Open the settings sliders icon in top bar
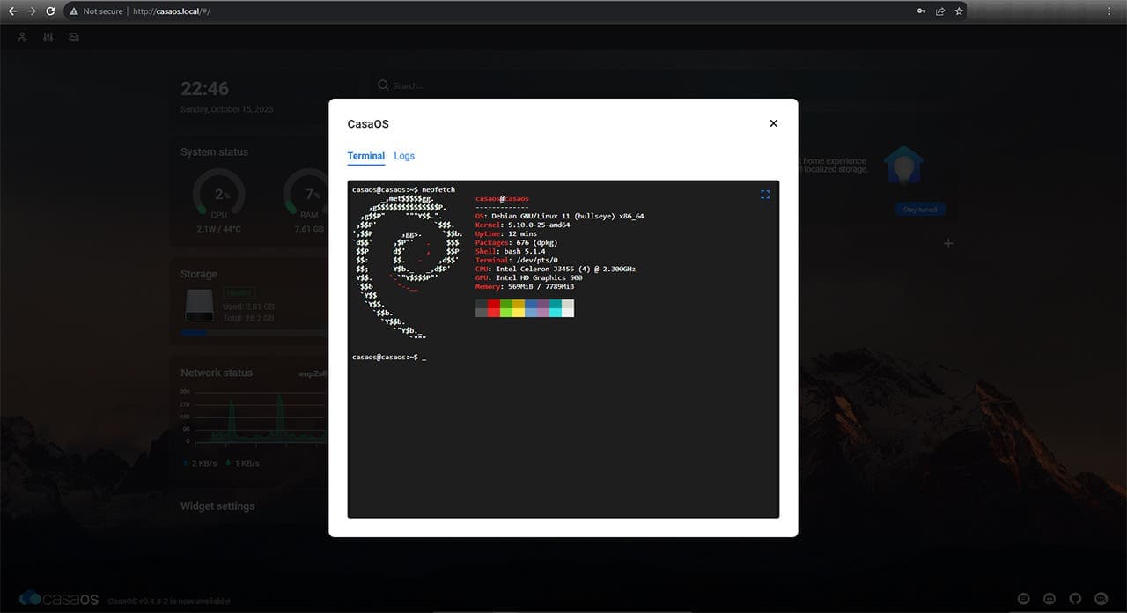Viewport: 1127px width, 613px height. coord(48,38)
